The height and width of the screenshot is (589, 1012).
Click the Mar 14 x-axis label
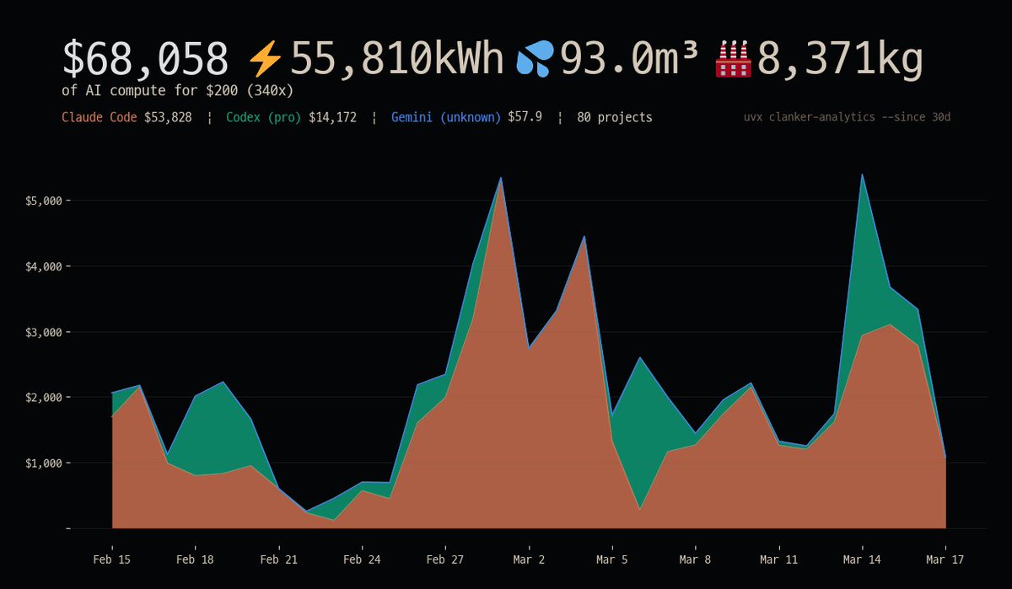(862, 559)
